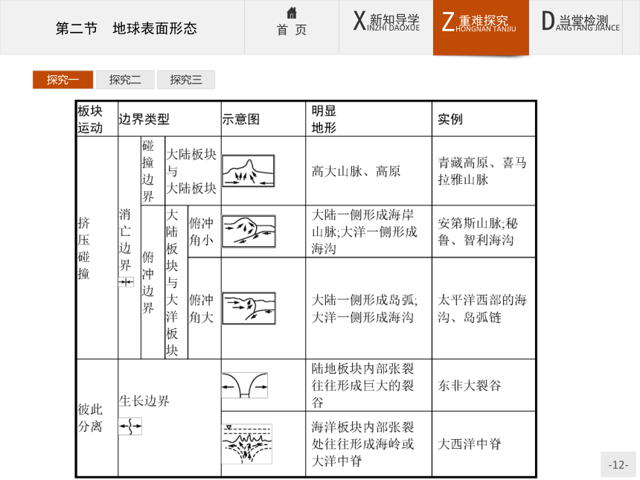Screen dimensions: 640x480
Task: Click the 大陆板块与大洋板块 cell
Action: point(176,282)
